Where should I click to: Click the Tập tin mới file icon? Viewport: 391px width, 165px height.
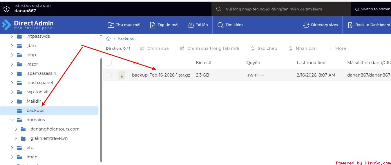153,25
